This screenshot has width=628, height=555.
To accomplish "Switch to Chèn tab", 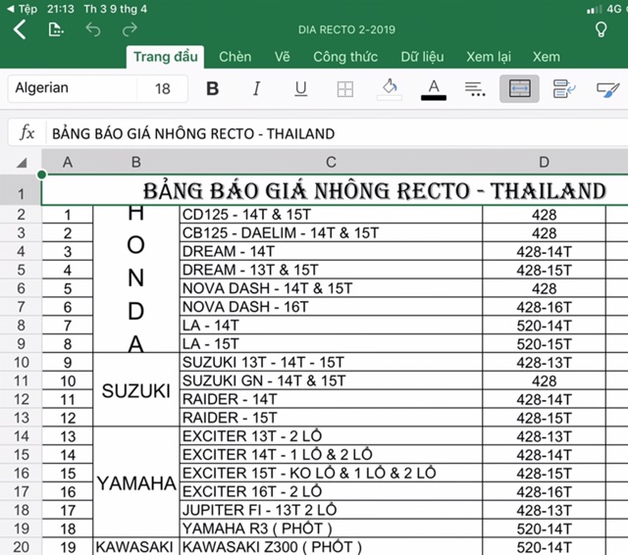I will click(x=235, y=57).
